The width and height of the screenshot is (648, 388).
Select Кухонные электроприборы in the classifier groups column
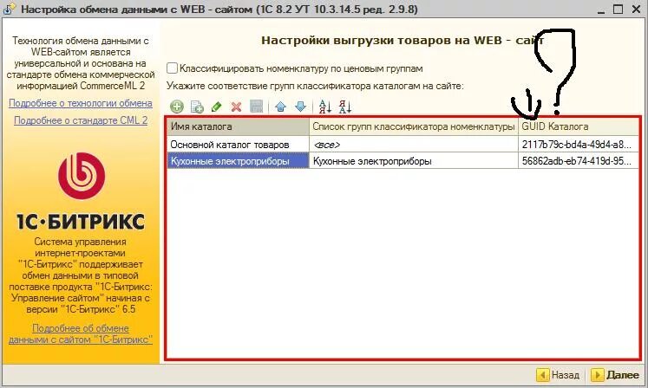tap(414, 160)
